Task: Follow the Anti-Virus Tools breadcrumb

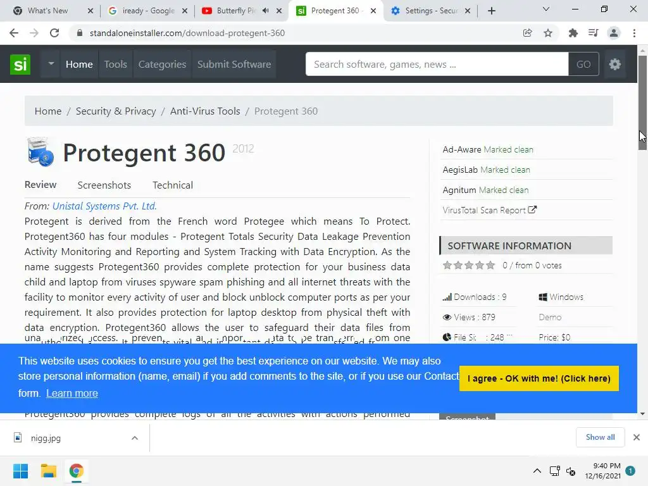Action: 205,111
